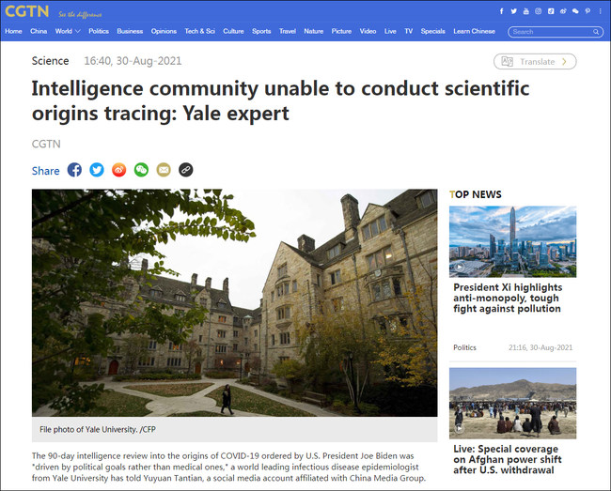The width and height of the screenshot is (611, 491).
Task: Click the TOP NEWS heading
Action: pyautogui.click(x=476, y=194)
